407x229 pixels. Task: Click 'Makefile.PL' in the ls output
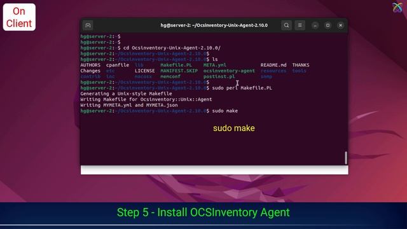coord(176,65)
